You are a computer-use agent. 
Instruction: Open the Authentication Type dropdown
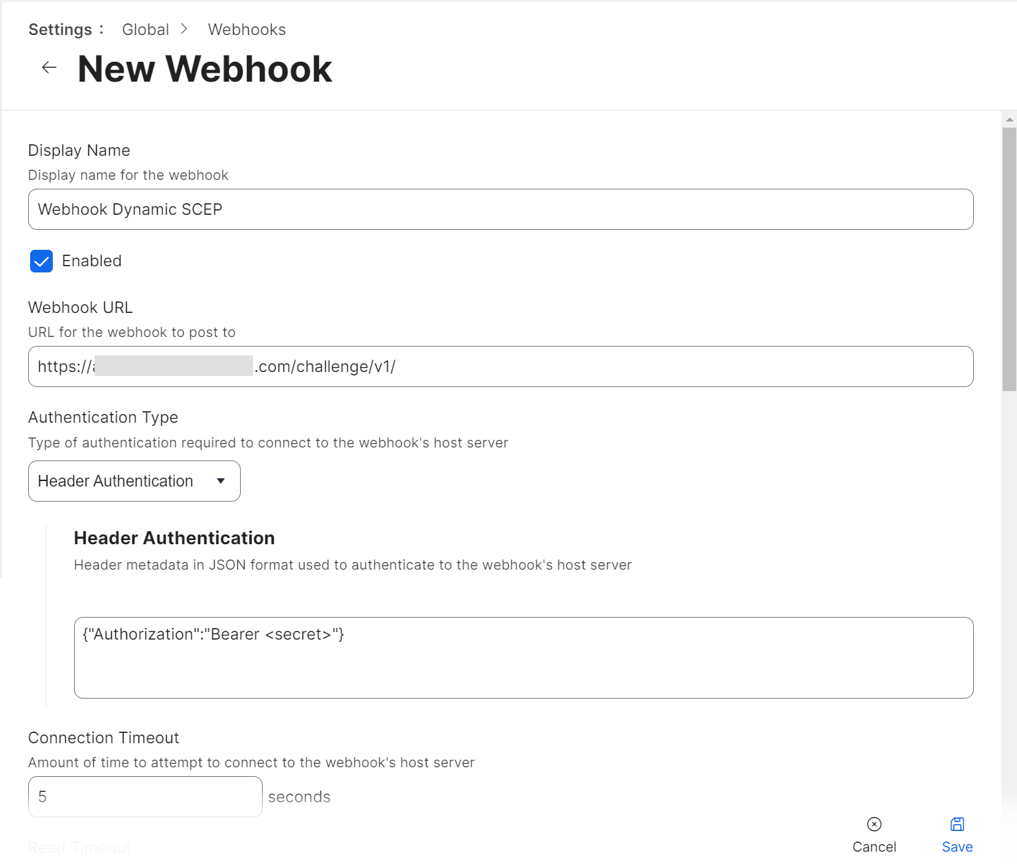point(134,481)
